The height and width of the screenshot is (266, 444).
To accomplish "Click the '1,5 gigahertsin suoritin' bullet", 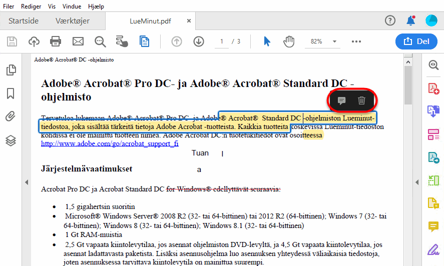I will click(100, 206).
